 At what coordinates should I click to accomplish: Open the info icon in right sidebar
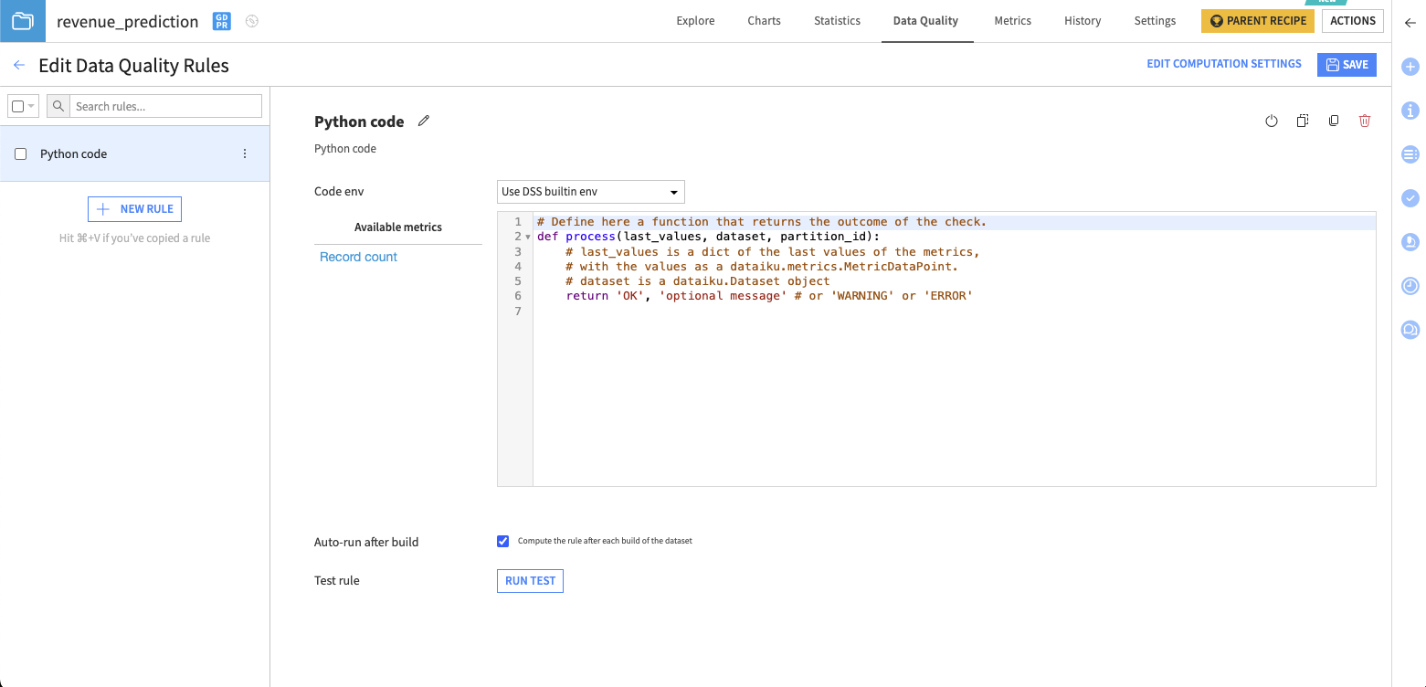[x=1410, y=111]
